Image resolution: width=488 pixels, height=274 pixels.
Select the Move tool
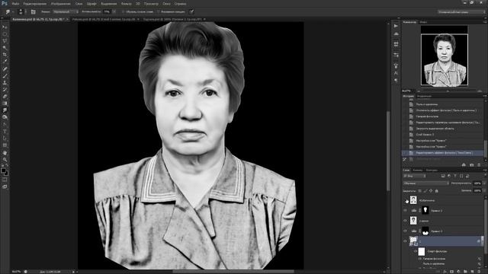[x=5, y=27]
